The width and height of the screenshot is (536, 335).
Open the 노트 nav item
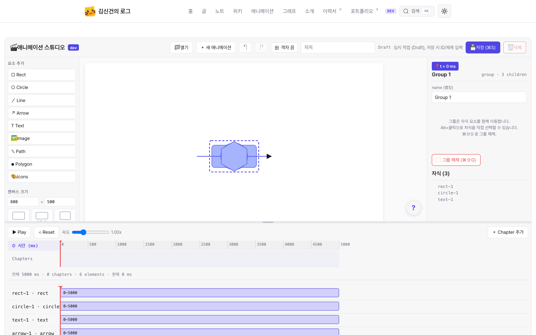220,11
